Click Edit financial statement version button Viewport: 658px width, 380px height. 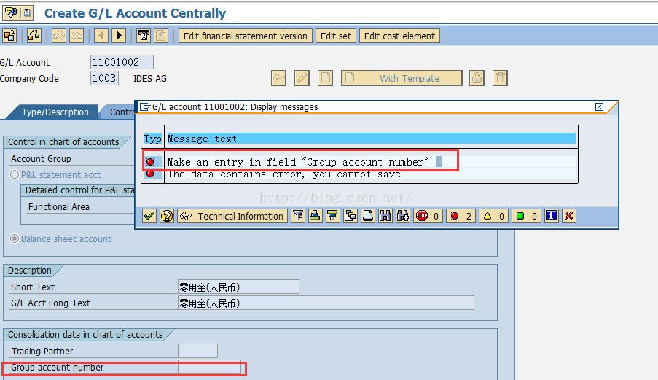coord(246,36)
